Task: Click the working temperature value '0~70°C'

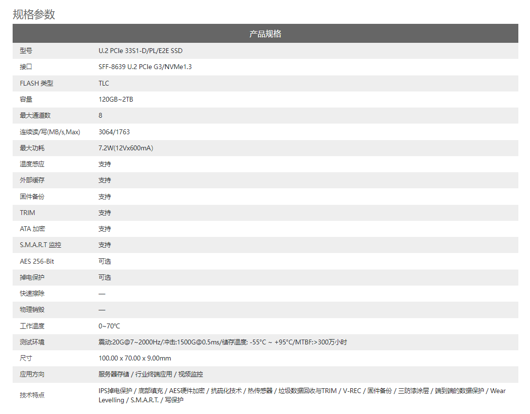Action: point(109,326)
